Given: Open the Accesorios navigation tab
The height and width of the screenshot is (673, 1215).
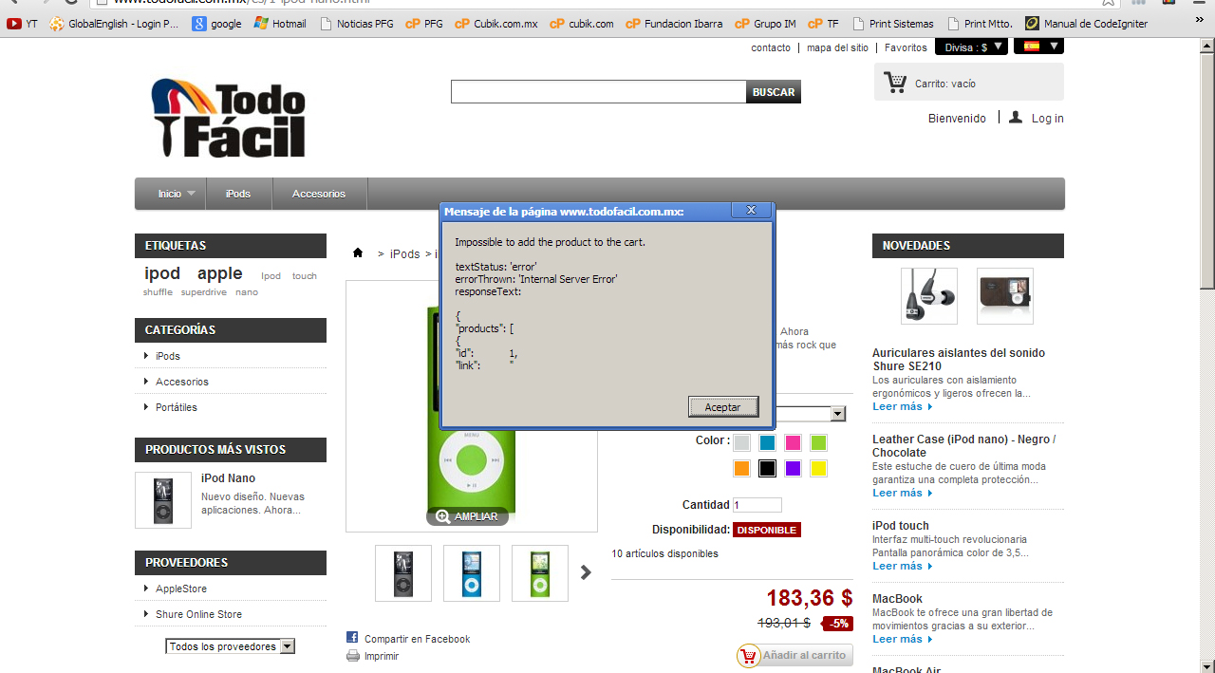Looking at the screenshot, I should pos(319,194).
